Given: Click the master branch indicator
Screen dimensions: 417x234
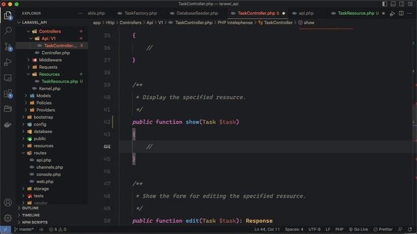Looking at the screenshot, I should [x=24, y=229].
